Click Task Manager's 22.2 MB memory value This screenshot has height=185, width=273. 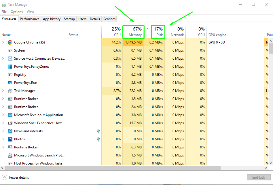pos(136,91)
